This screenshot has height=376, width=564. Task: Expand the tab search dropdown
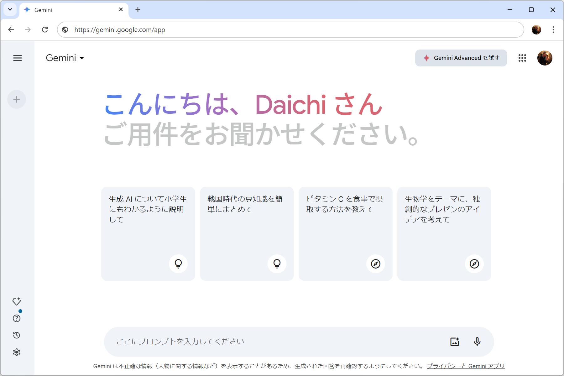(10, 9)
